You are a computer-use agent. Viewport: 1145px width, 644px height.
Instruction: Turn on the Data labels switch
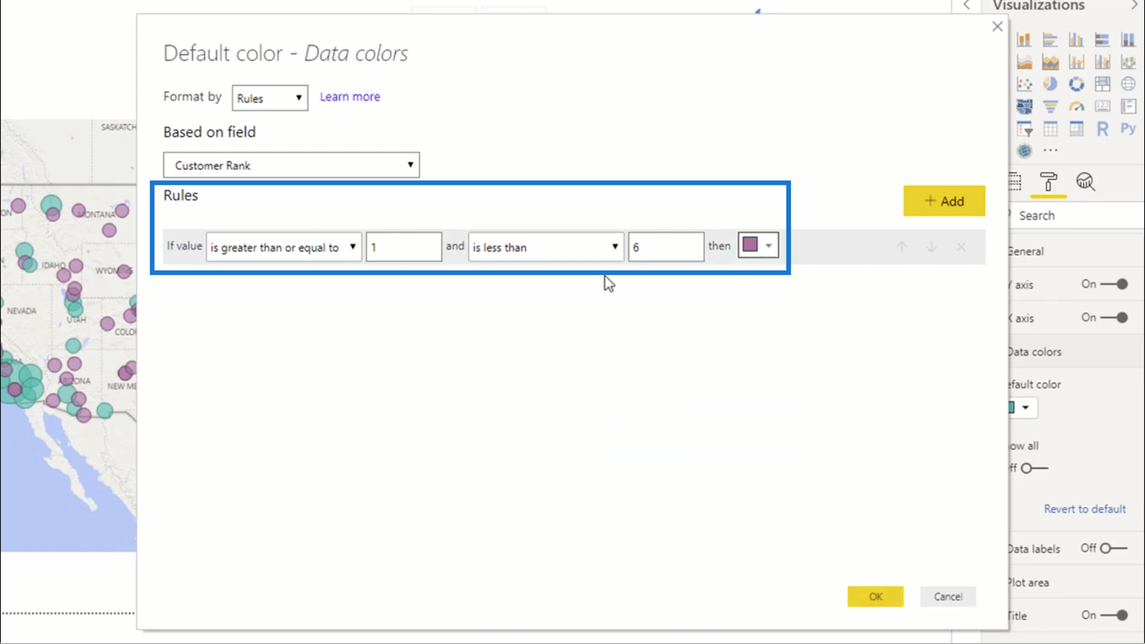[x=1114, y=549]
